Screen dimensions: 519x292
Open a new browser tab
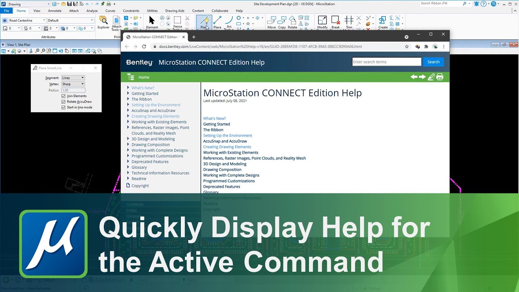pos(194,37)
